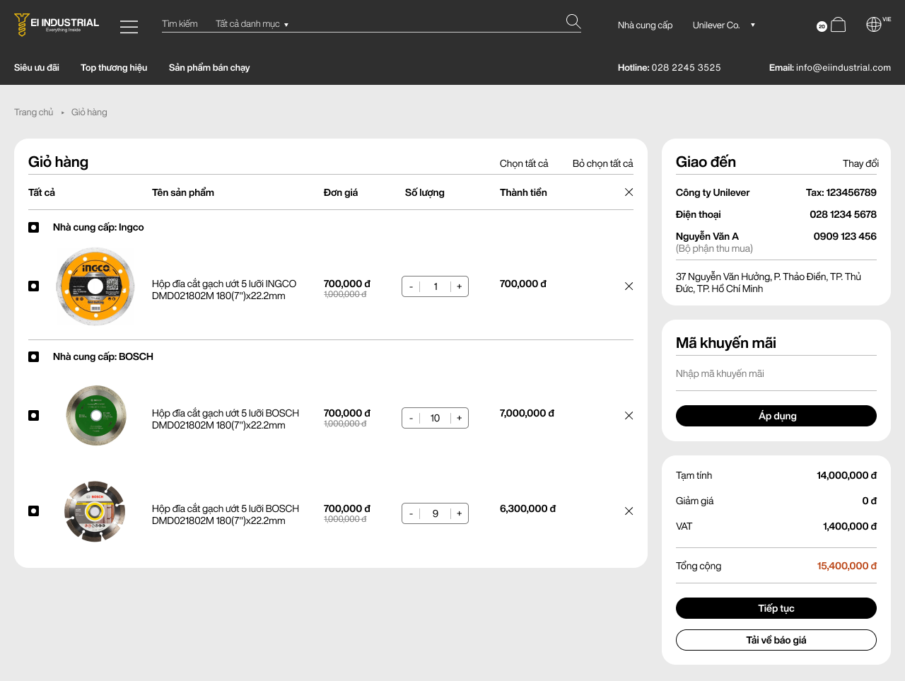The height and width of the screenshot is (681, 905).
Task: Click Tax: 123456789 text
Action: (x=841, y=192)
